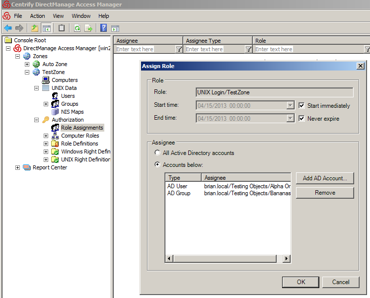Toggle the Show/Hide Action Pane icon
The width and height of the screenshot is (370, 298).
[x=115, y=28]
